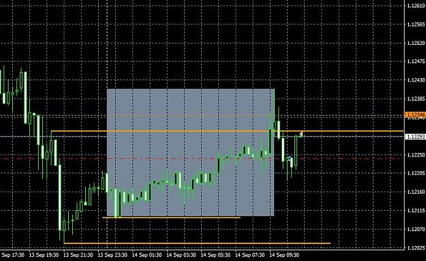Viewport: 426px width, 261px height.
Task: Click the white 1.12293 current price tag
Action: coord(415,137)
